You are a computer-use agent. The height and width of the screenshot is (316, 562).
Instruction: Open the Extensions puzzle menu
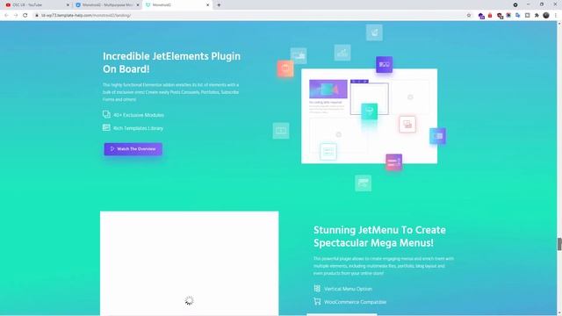pos(537,16)
